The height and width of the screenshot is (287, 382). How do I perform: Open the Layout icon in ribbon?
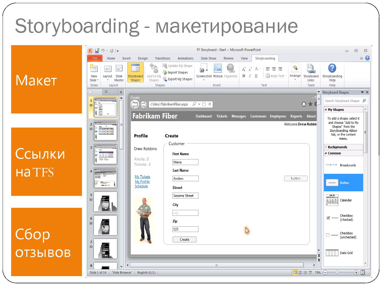(x=107, y=69)
